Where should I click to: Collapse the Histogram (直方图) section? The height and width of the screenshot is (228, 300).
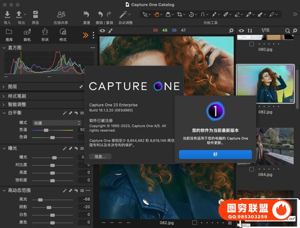(x=4, y=48)
